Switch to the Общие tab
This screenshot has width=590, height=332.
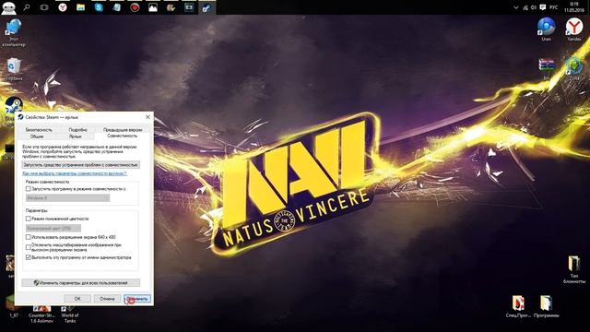point(37,136)
